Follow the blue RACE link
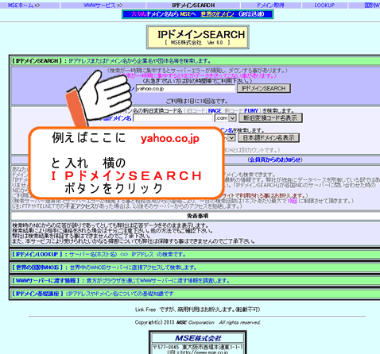This screenshot has width=380, height=354. tap(215, 110)
